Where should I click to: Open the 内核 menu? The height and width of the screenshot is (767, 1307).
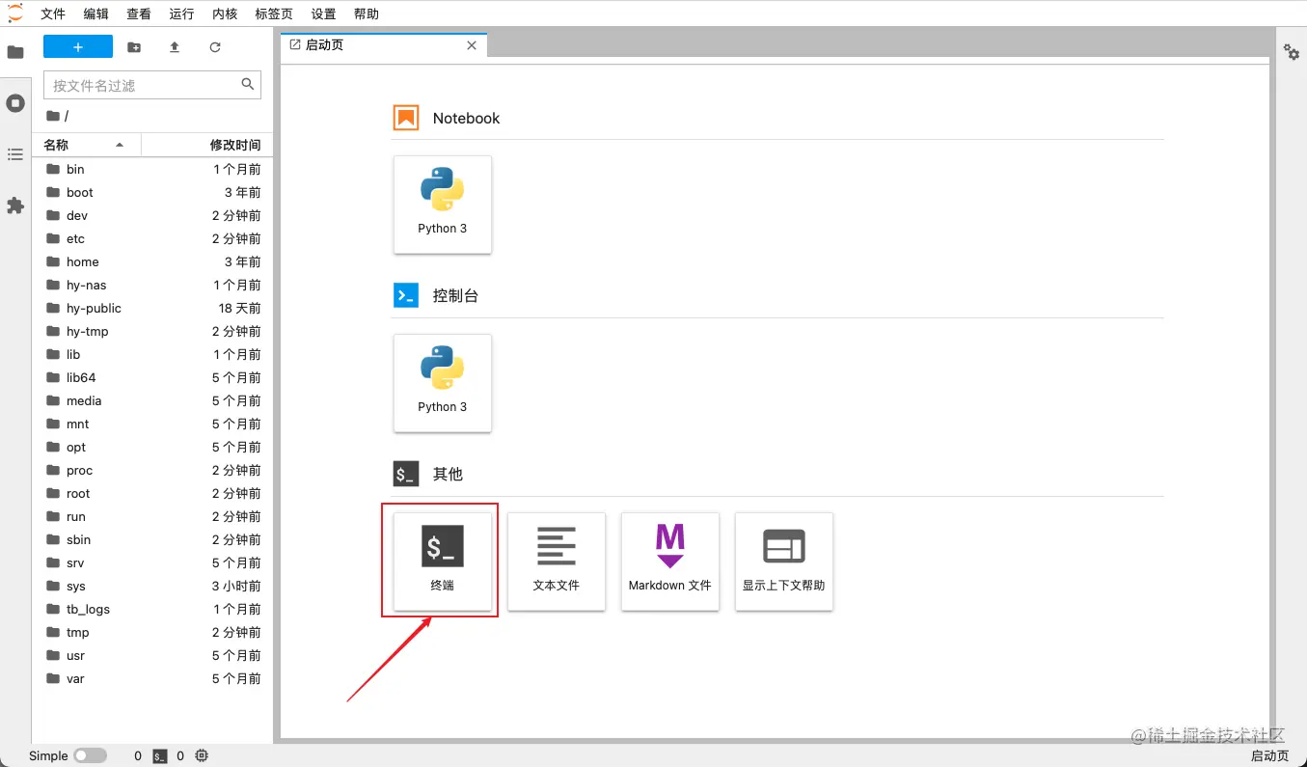coord(225,14)
